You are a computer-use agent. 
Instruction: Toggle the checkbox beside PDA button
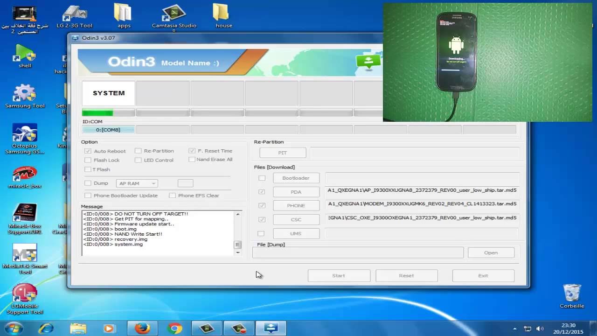pos(262,192)
